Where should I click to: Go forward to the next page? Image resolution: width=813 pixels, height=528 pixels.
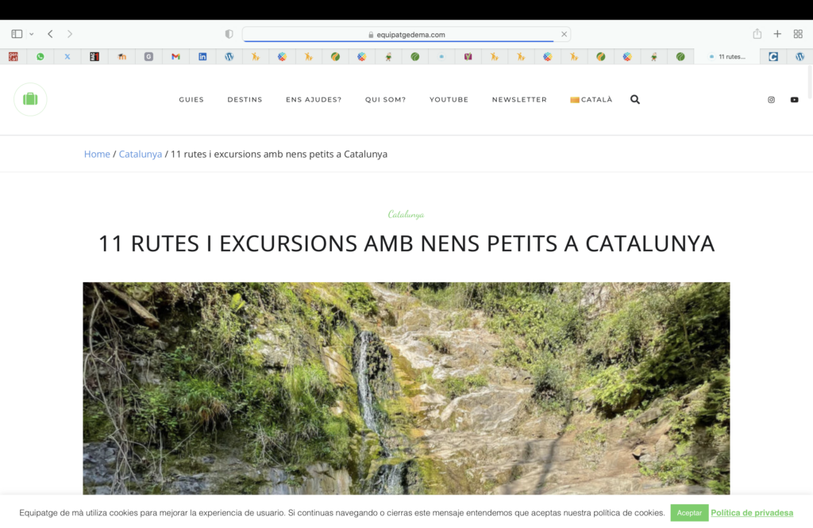point(70,34)
